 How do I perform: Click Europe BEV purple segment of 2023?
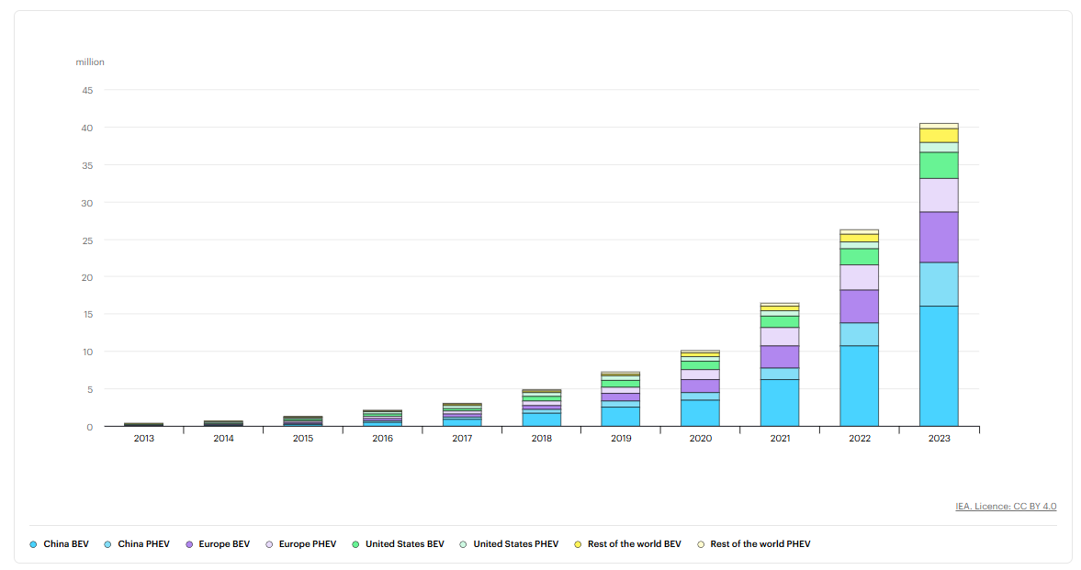click(939, 237)
